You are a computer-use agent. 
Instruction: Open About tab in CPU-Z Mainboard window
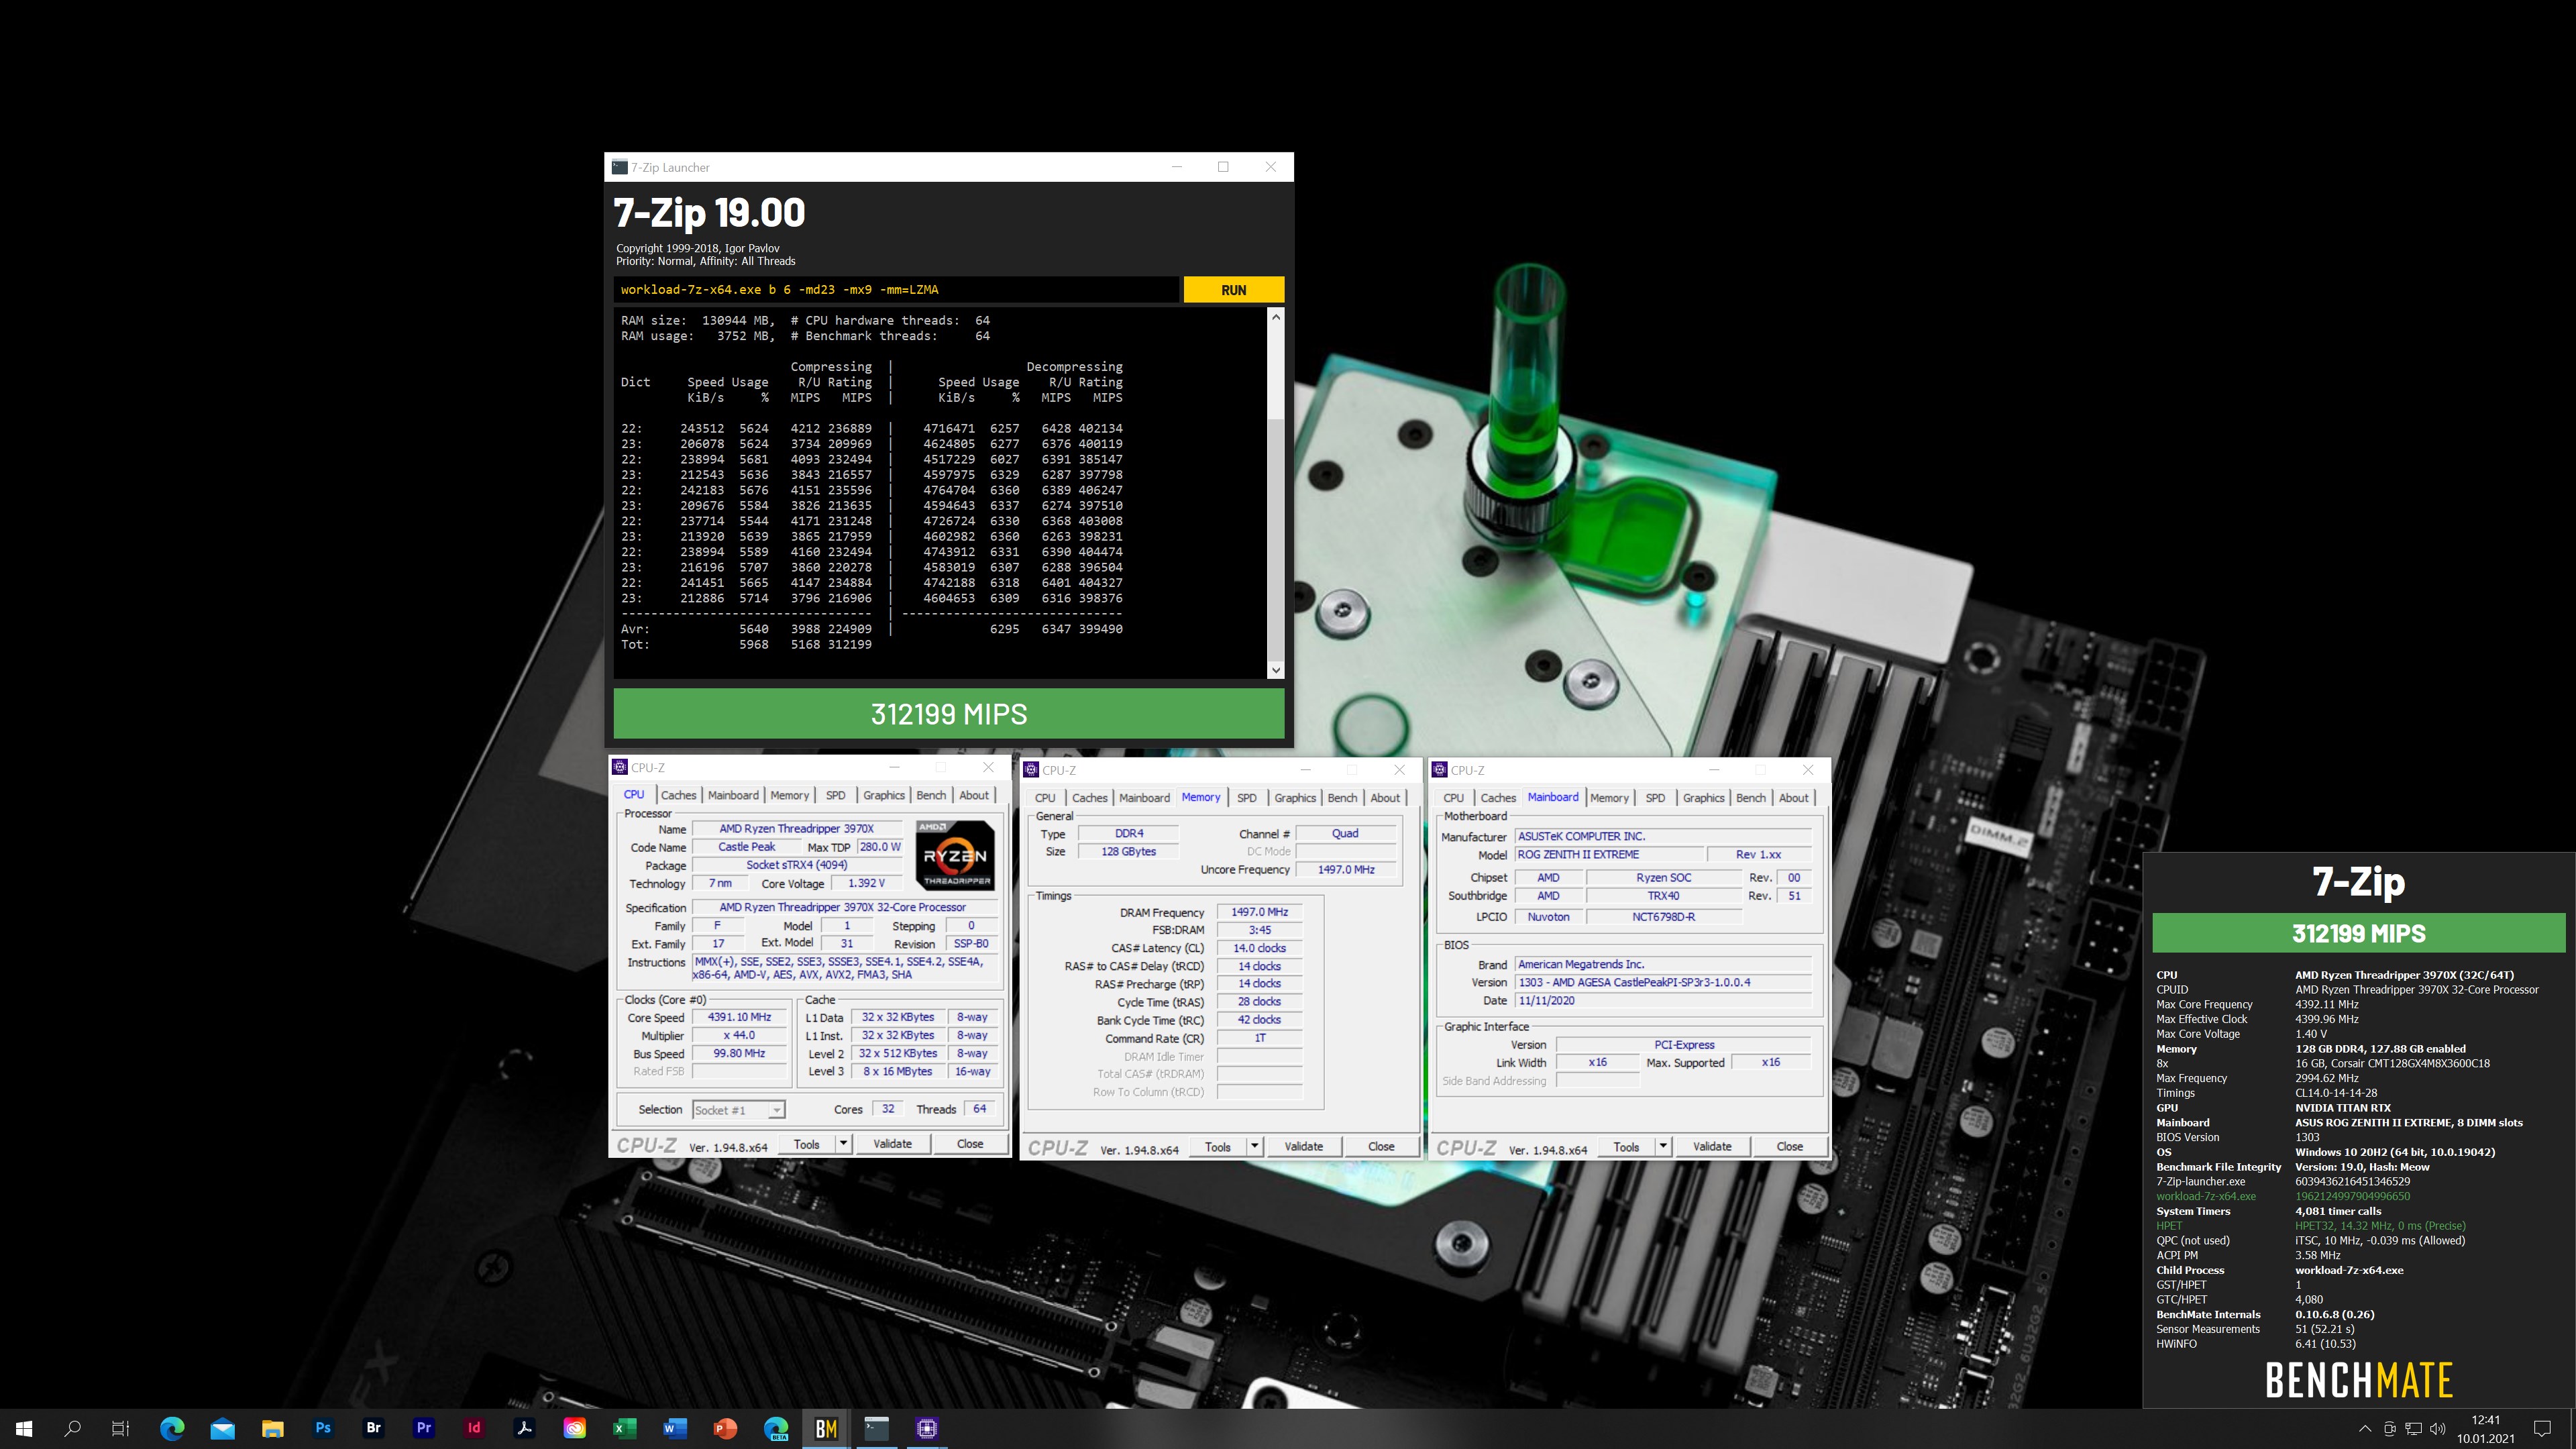click(1793, 798)
